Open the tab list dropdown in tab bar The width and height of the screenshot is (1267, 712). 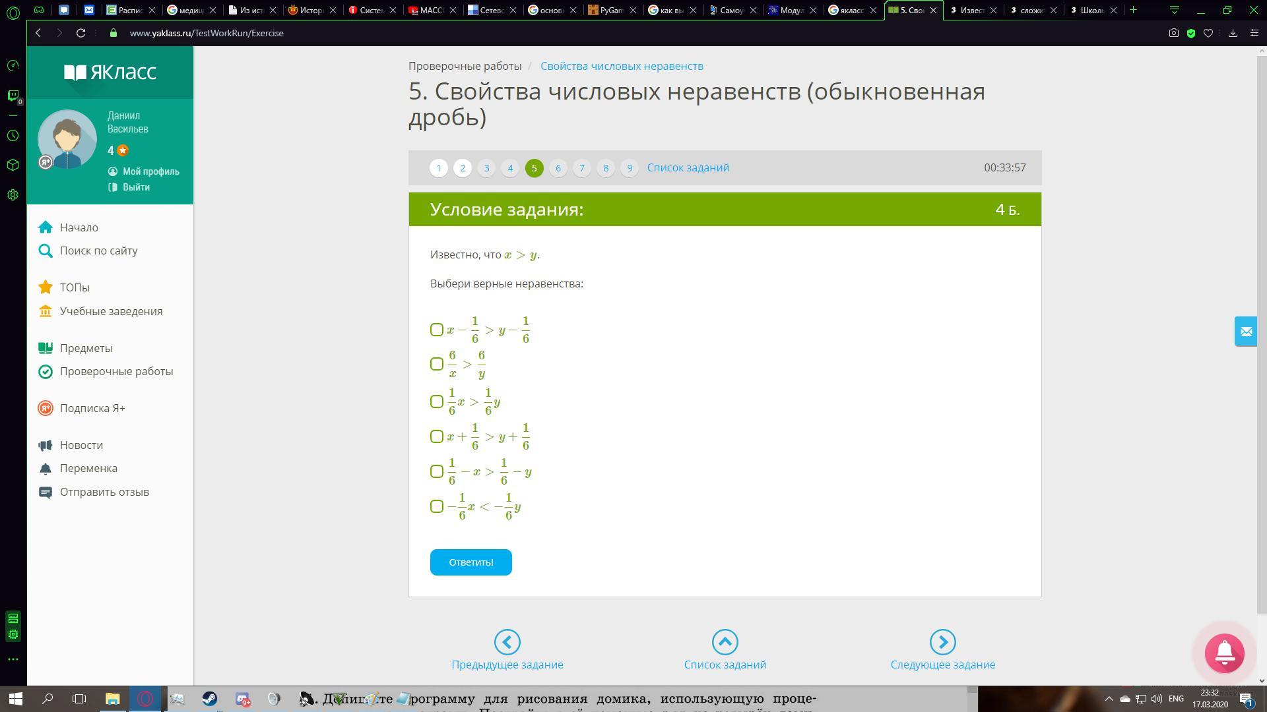(x=1174, y=10)
